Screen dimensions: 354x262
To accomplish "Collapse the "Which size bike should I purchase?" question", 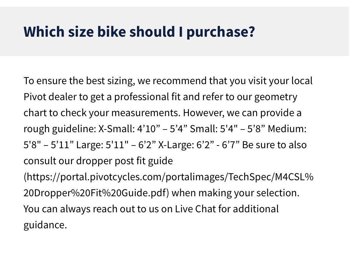I will pos(139,32).
